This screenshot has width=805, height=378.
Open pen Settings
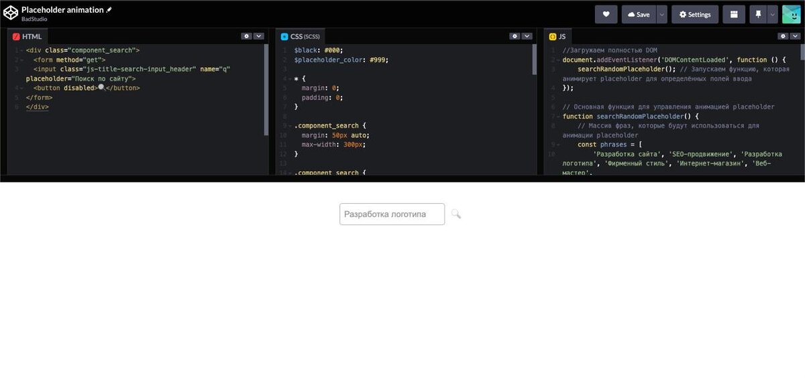695,14
